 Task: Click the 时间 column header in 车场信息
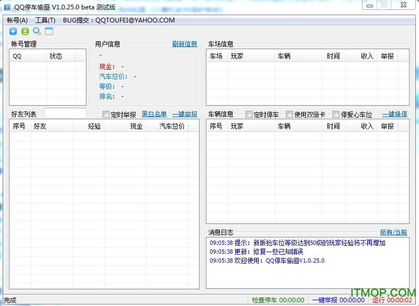pyautogui.click(x=334, y=56)
